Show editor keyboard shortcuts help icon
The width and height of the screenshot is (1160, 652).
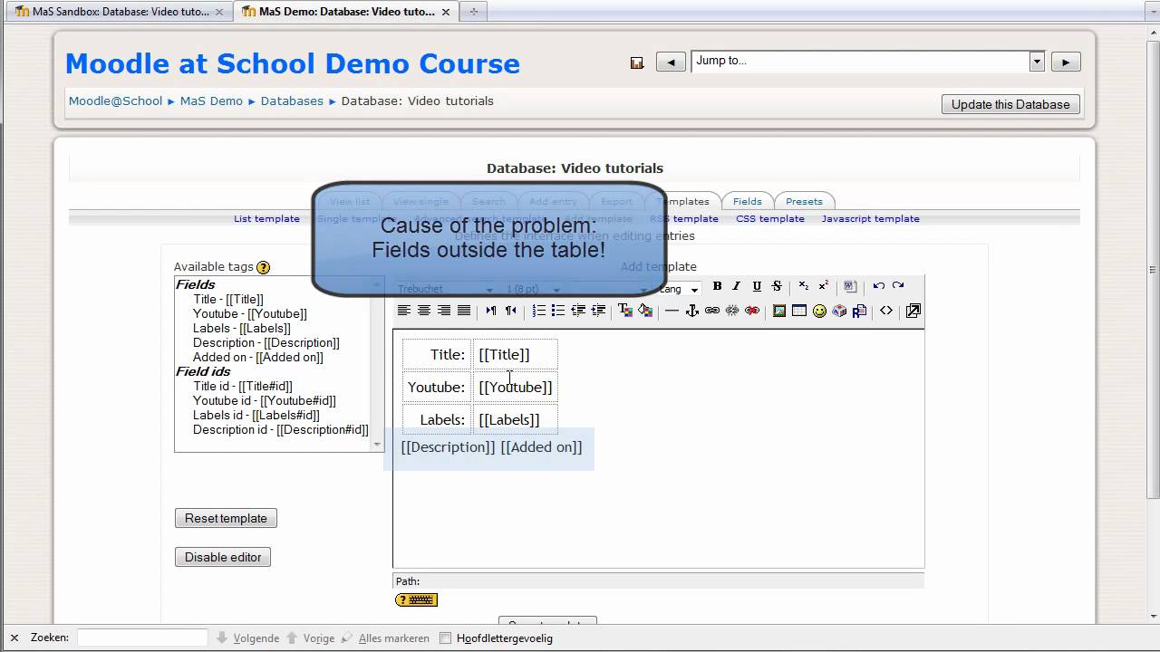coord(416,599)
